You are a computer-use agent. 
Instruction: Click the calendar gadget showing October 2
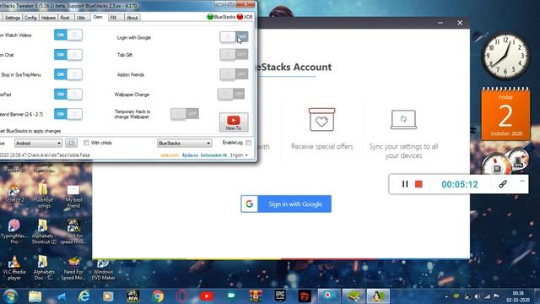(x=505, y=114)
